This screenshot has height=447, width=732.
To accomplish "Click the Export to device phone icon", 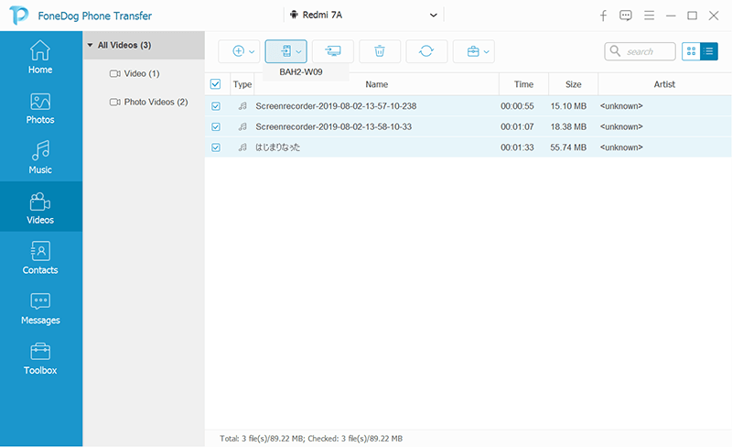I will [286, 51].
